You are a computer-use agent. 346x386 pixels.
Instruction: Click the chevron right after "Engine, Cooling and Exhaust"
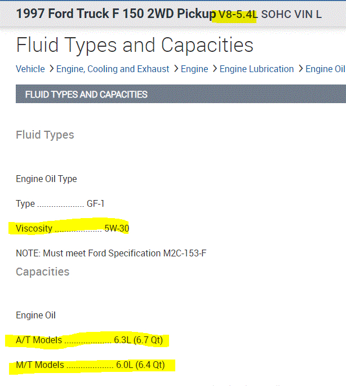(176, 69)
